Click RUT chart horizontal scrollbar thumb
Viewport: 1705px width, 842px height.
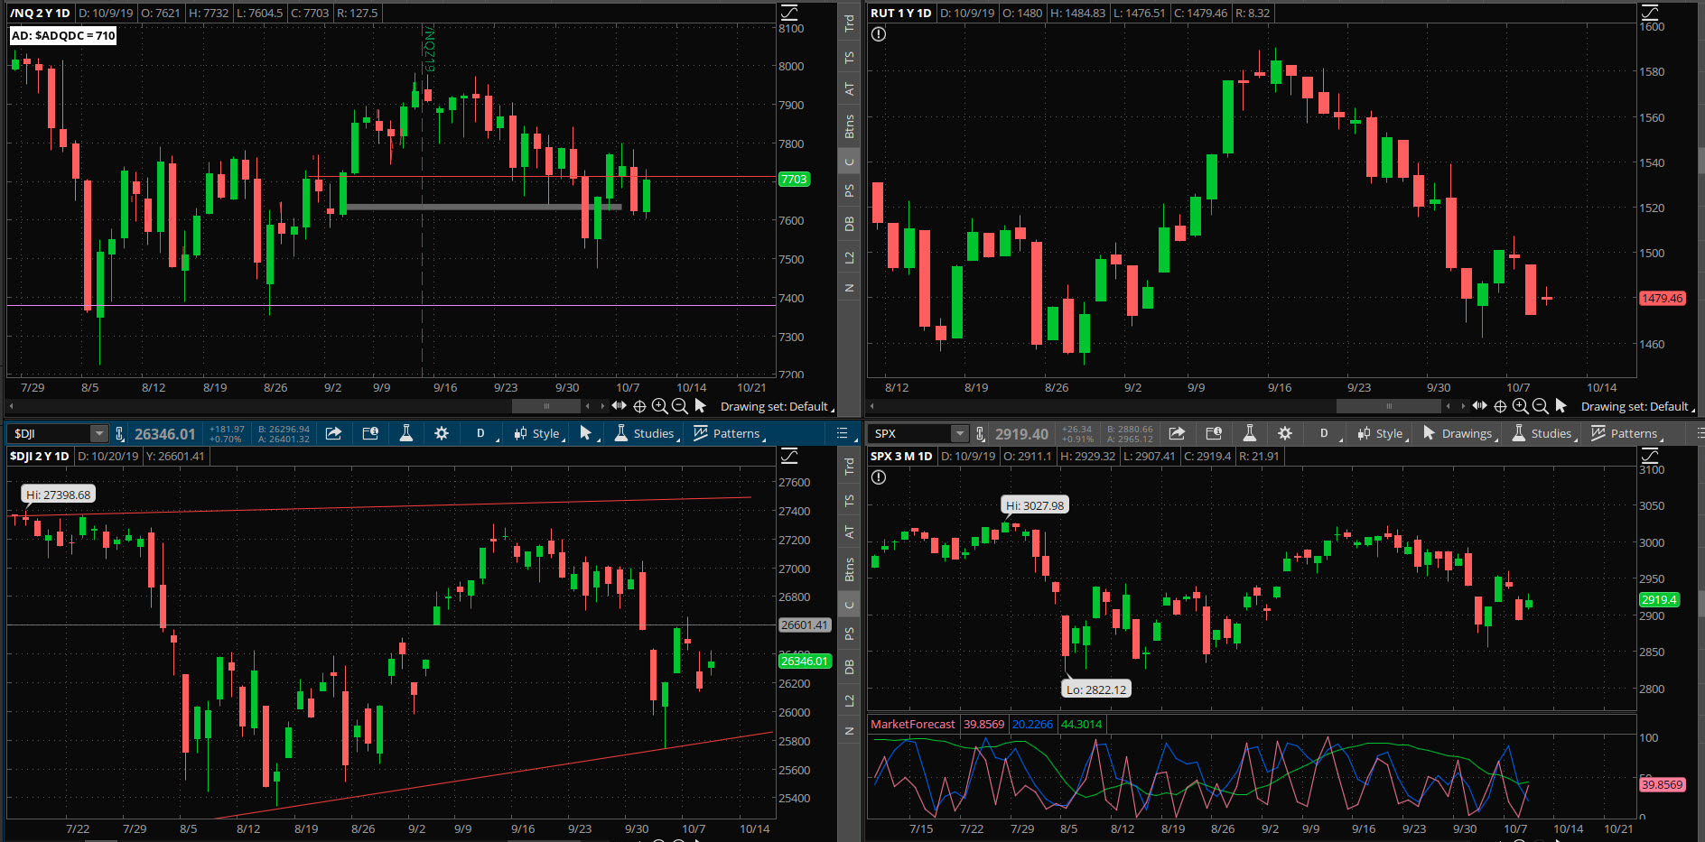pos(1389,406)
